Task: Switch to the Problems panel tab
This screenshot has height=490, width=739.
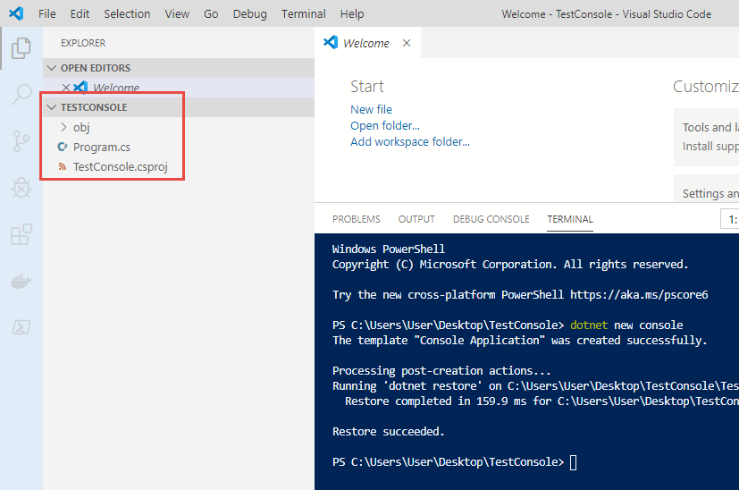Action: (x=357, y=219)
